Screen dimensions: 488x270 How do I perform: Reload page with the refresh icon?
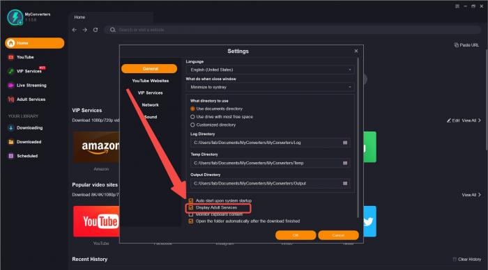click(96, 30)
